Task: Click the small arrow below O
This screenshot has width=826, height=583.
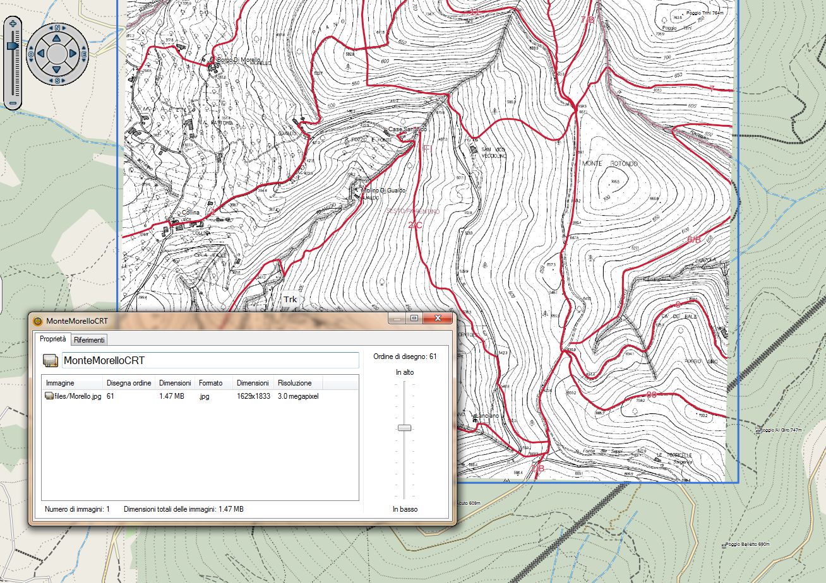Action: (32, 61)
